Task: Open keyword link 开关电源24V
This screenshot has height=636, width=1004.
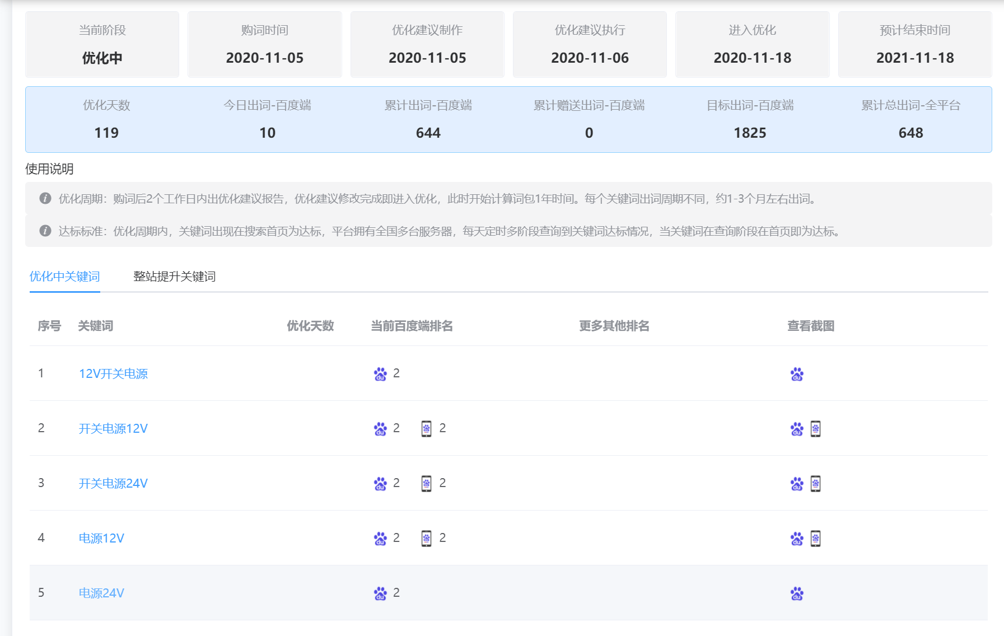Action: [113, 484]
